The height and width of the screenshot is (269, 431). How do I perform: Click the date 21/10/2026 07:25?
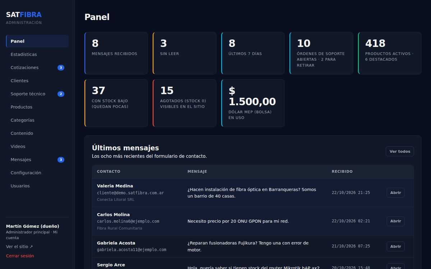point(351,246)
